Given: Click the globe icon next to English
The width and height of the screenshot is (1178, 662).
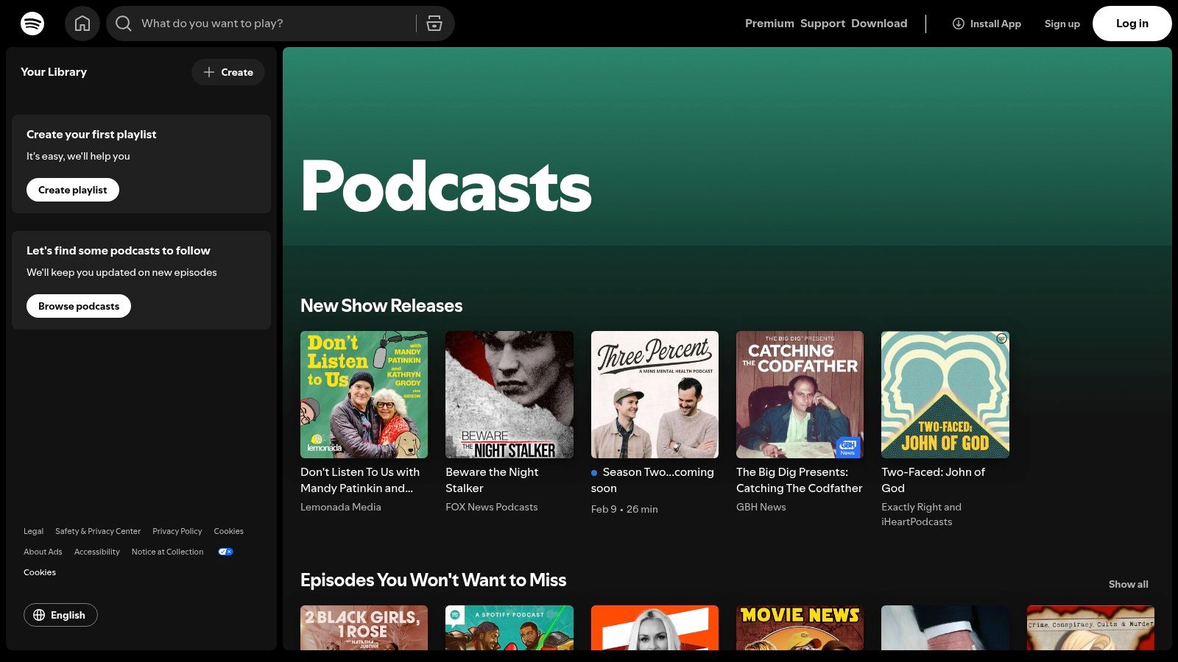Looking at the screenshot, I should pos(40,615).
